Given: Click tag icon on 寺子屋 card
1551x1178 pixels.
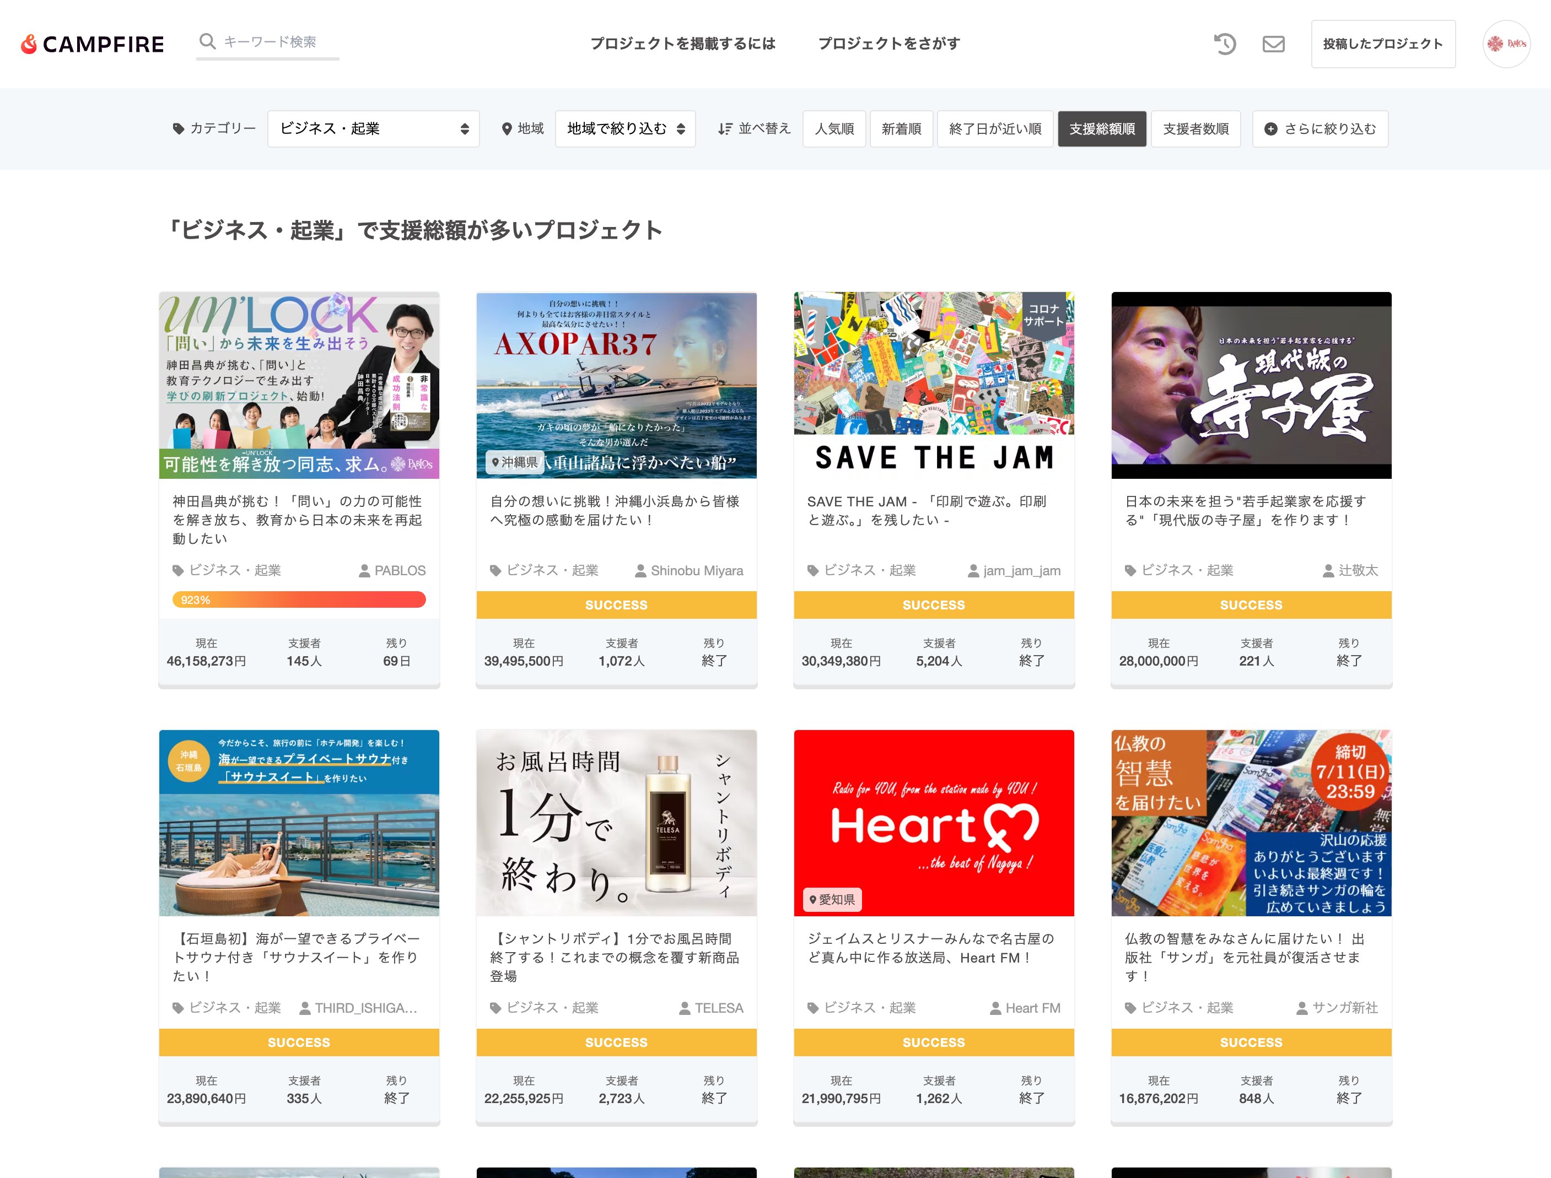Looking at the screenshot, I should [1130, 571].
